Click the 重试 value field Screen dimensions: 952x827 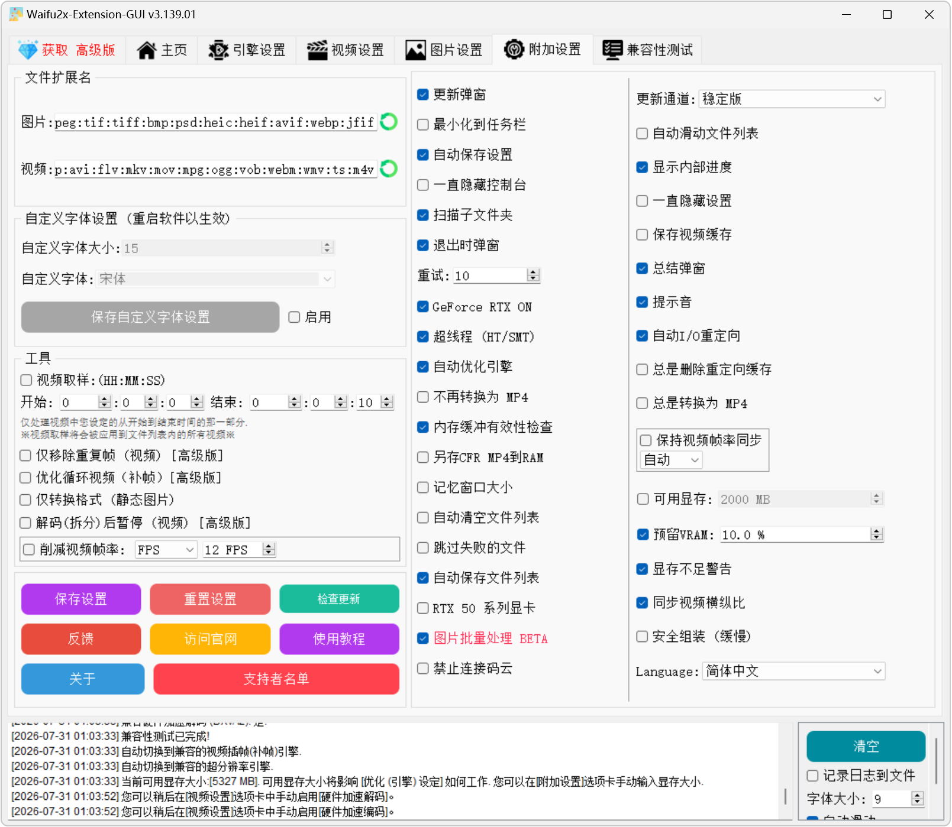click(490, 275)
